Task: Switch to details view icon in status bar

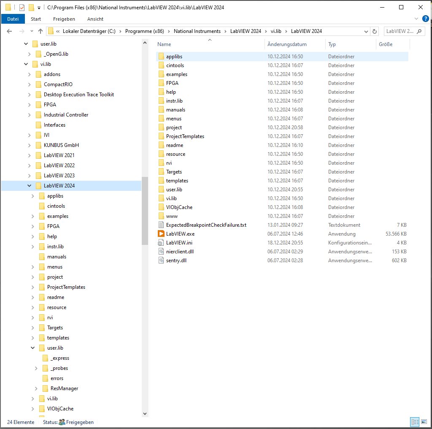Action: point(415,422)
